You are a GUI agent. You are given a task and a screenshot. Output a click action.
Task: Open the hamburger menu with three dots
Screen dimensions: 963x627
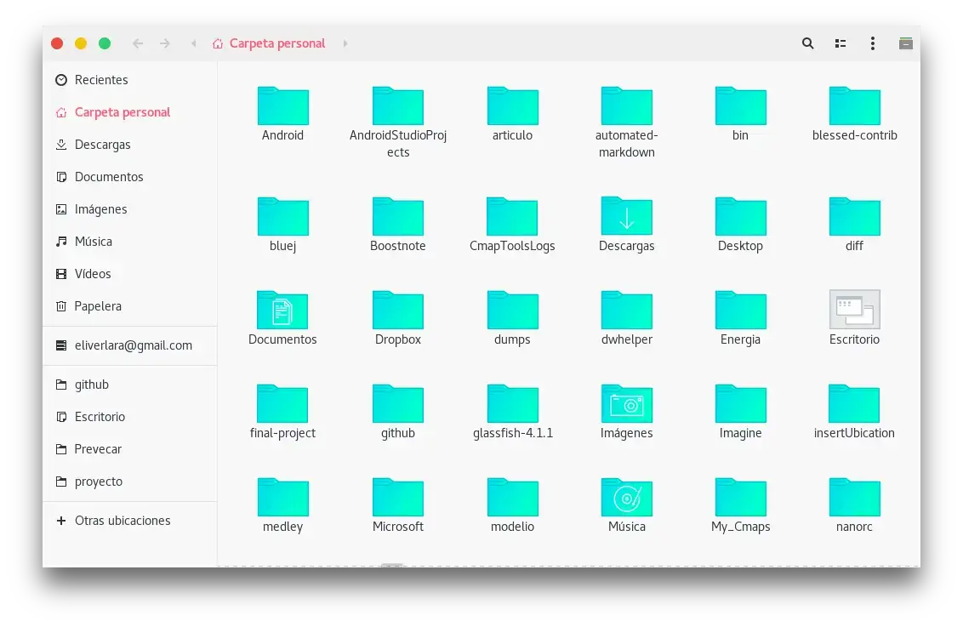[x=872, y=43]
